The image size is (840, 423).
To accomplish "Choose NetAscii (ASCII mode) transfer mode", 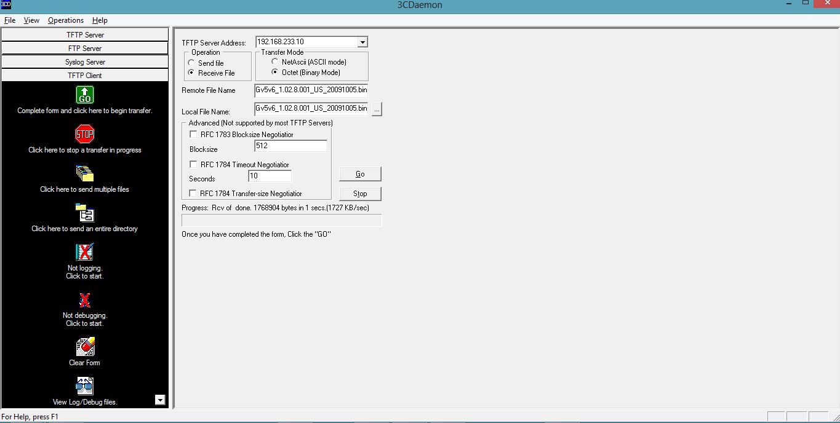I will tap(275, 62).
